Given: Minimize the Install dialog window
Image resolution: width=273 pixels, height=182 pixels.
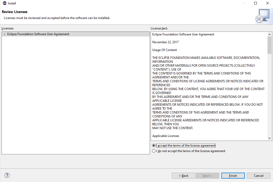Looking at the screenshot, I should [x=243, y=3].
